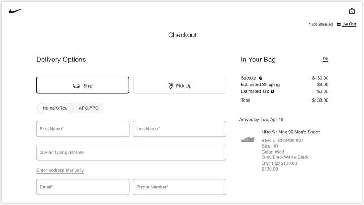Click the Phone Number input field
The image size is (364, 205).
click(x=179, y=187)
